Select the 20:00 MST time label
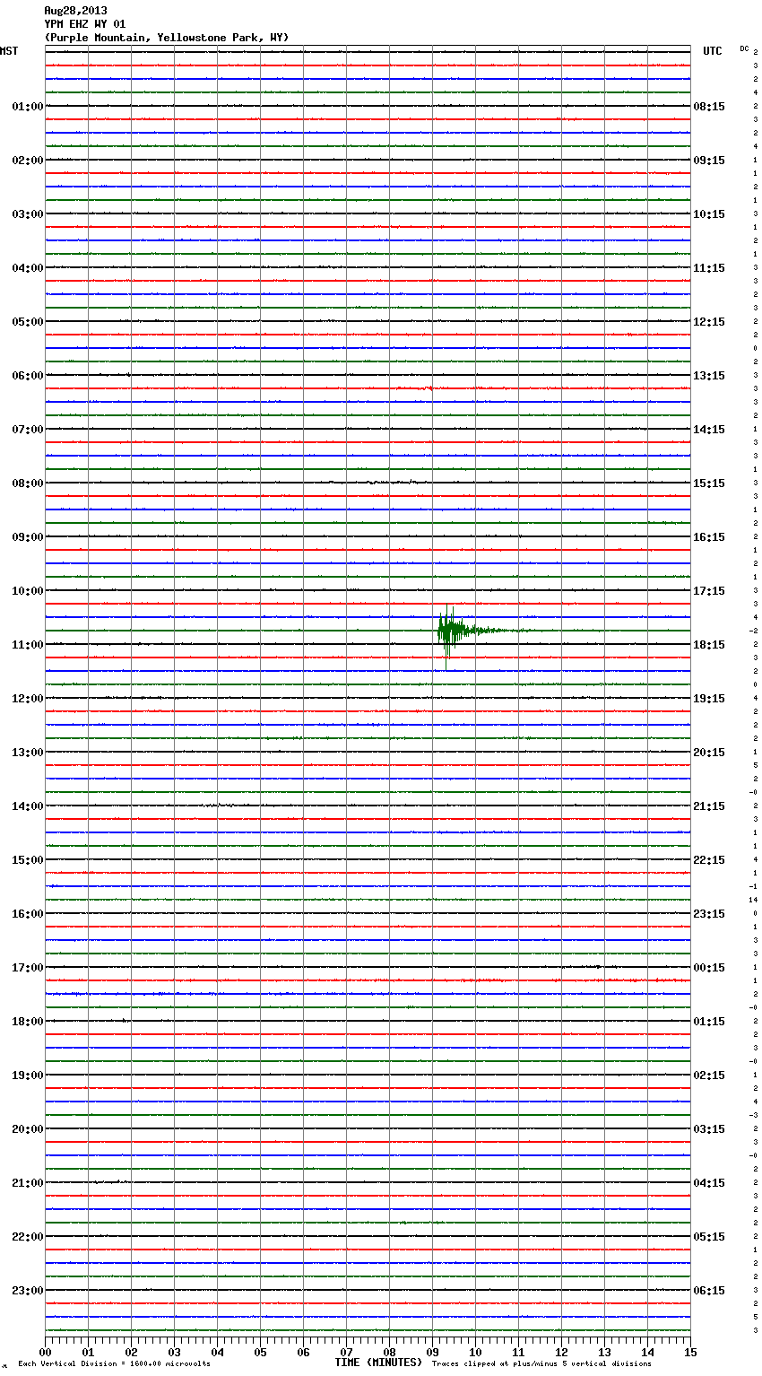762x1376 pixels. click(x=28, y=1129)
